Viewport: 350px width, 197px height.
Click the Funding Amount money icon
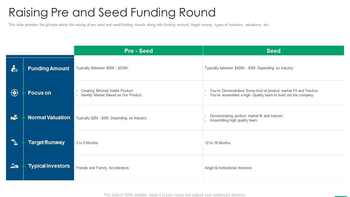pyautogui.click(x=14, y=68)
